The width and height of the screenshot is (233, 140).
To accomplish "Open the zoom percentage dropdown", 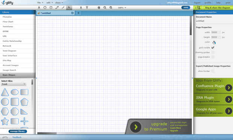I will tap(122, 7).
